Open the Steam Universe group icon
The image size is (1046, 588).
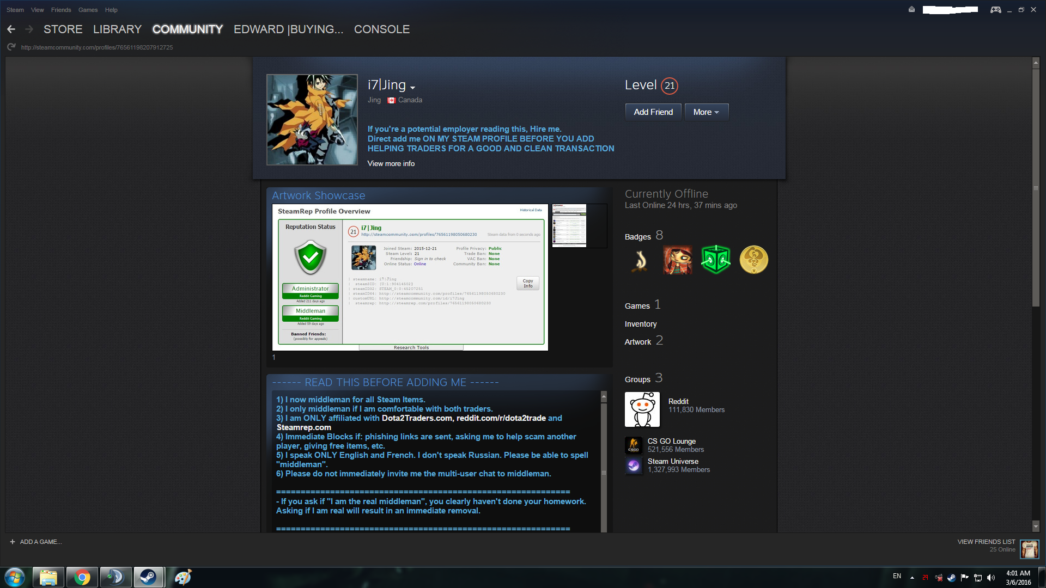point(633,465)
